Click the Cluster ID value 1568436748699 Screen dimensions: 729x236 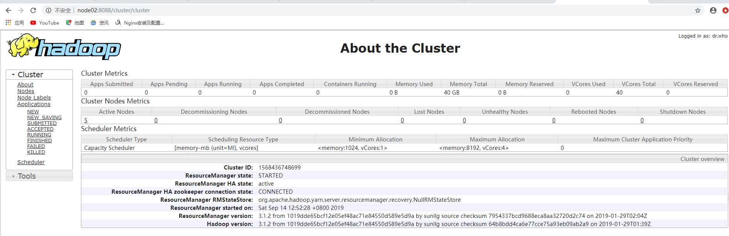[279, 168]
